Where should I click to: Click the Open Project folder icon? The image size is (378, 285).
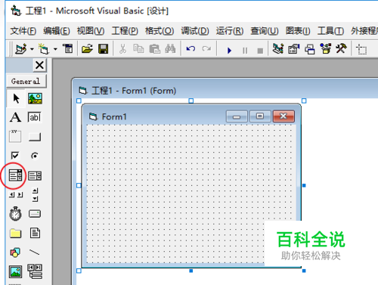(87, 48)
